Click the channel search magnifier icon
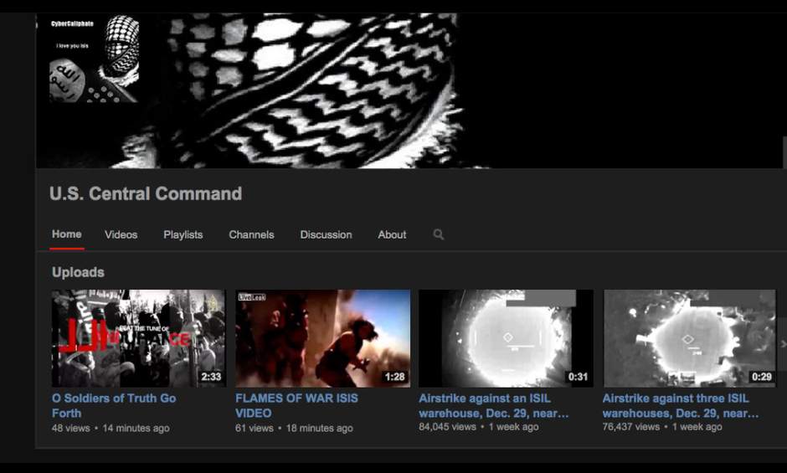This screenshot has width=787, height=473. point(438,235)
